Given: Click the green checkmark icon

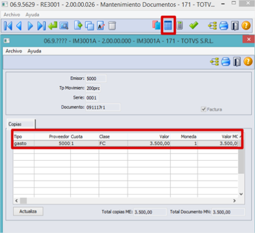Looking at the screenshot, I should 194,26.
